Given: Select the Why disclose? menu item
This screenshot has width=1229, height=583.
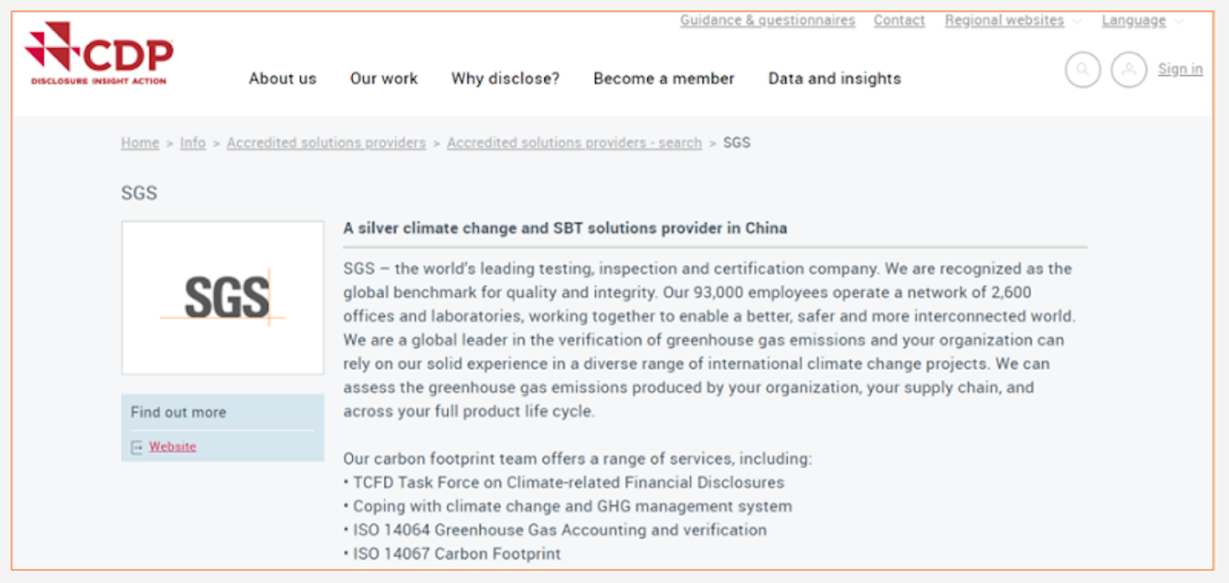Looking at the screenshot, I should (x=505, y=78).
